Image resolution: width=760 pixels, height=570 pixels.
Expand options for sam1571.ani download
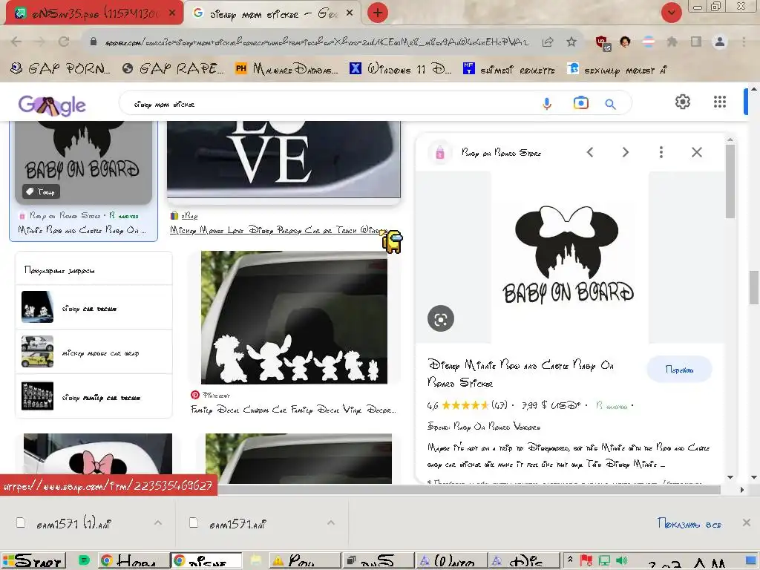[330, 522]
